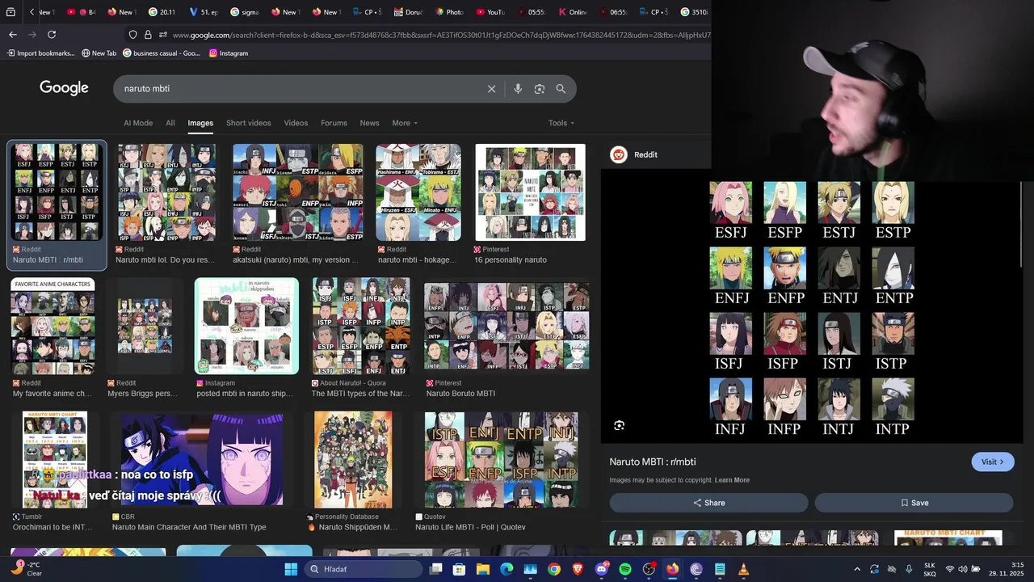Start a voice search with the microphone
The image size is (1034, 582).
point(518,89)
